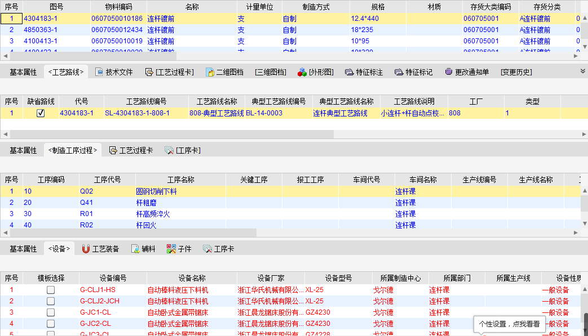Expand tab overflow arrow beside [变更历史]
Image resolution: width=588 pixels, height=336 pixels.
(583, 70)
